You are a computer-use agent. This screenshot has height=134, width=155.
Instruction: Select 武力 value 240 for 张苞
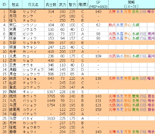click(x=62, y=127)
